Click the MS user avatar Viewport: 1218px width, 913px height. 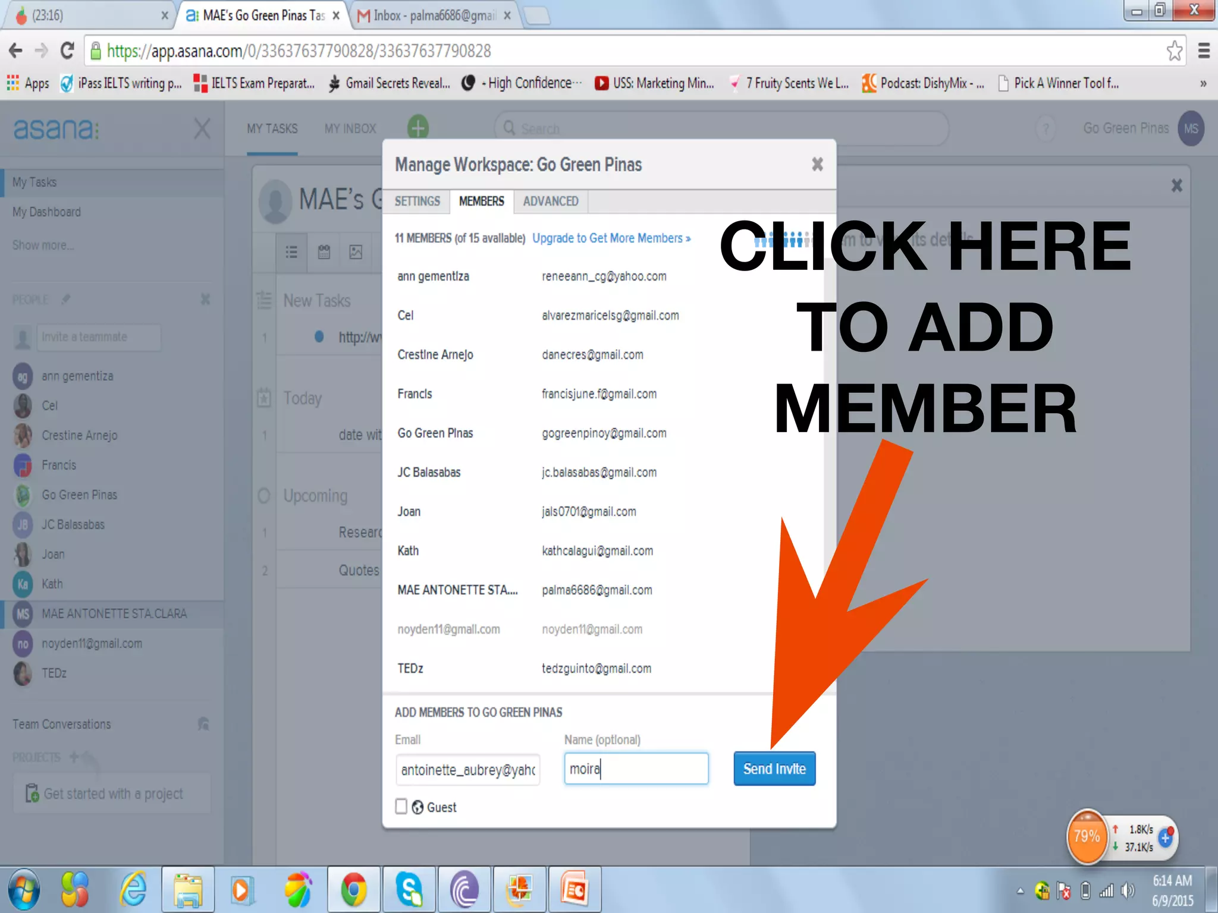pos(1191,128)
